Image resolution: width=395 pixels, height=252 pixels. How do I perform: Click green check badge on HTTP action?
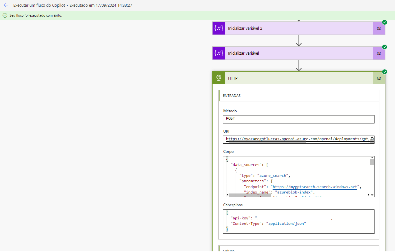click(384, 72)
